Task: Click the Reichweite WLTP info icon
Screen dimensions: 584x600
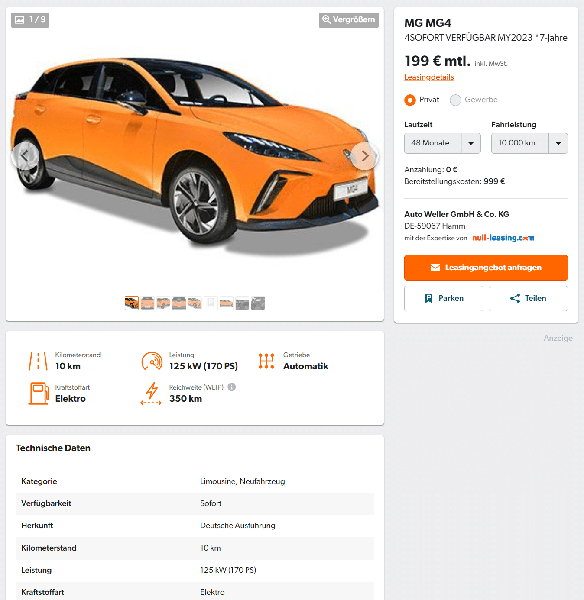Action: 232,387
